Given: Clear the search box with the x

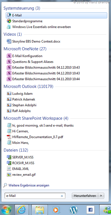Looking at the screenshot, I should point(62,196).
